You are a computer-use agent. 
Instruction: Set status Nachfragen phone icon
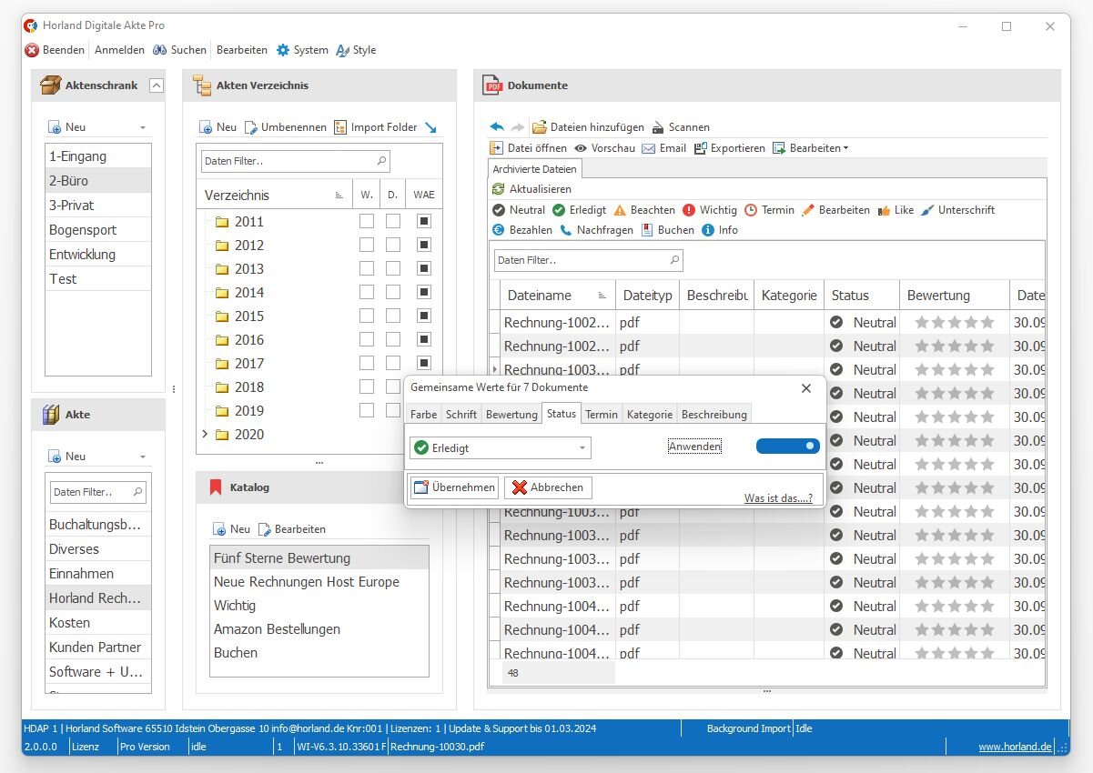coord(566,230)
